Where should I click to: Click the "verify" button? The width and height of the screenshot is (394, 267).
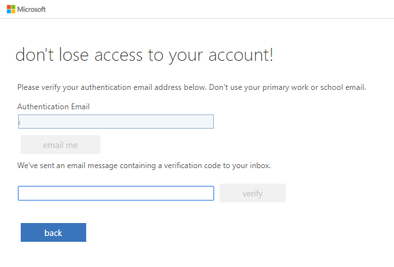tap(253, 193)
